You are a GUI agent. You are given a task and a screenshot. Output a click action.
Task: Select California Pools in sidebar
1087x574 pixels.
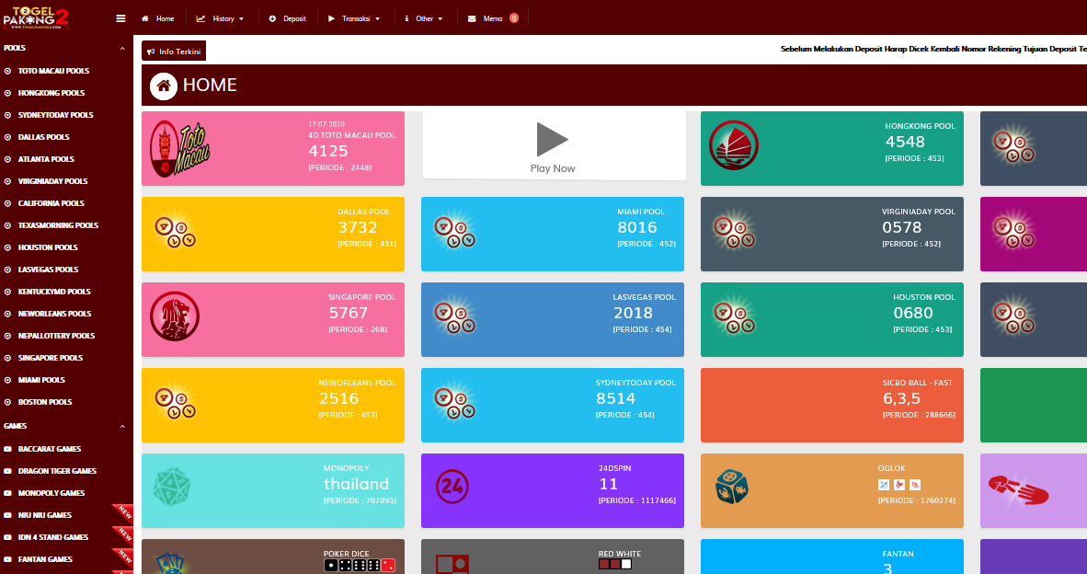[x=51, y=203]
